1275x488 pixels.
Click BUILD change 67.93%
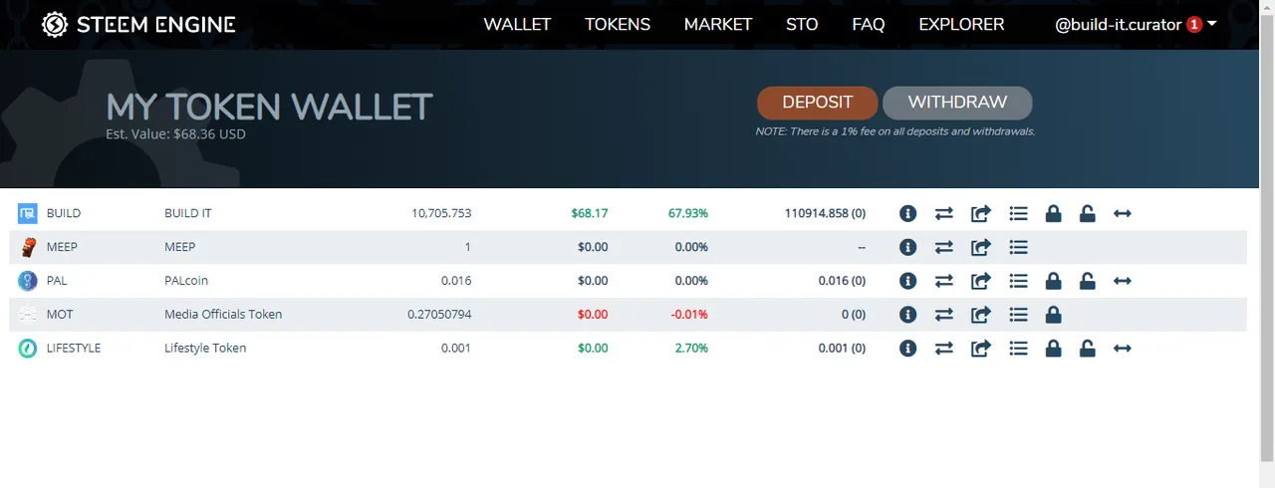[x=688, y=213]
